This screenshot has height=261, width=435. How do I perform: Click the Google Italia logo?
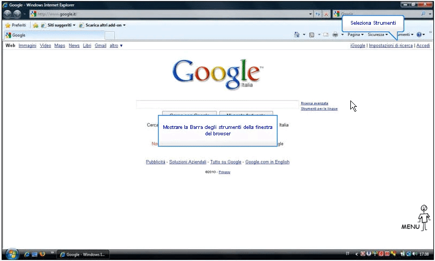pyautogui.click(x=218, y=74)
